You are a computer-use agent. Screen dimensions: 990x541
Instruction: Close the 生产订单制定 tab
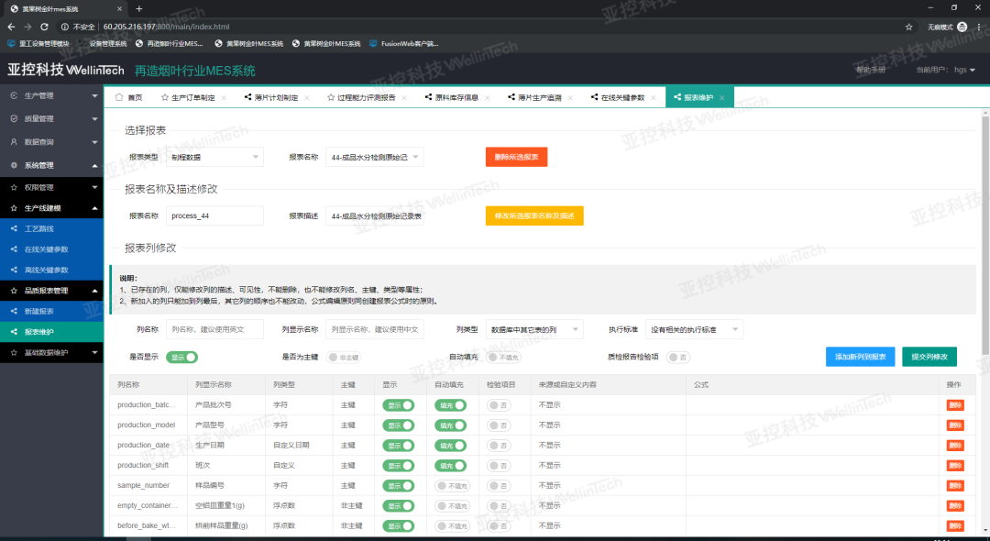(224, 98)
